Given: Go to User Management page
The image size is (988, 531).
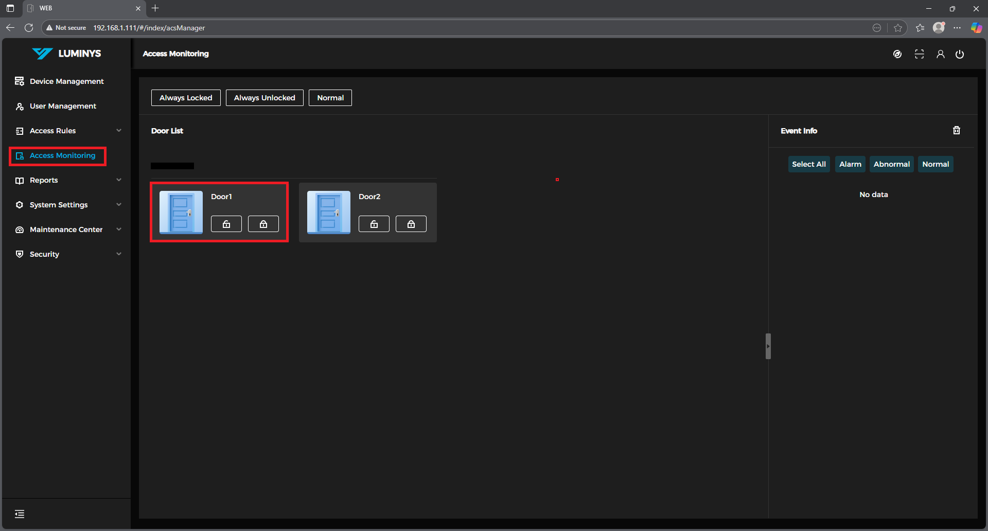Looking at the screenshot, I should tap(63, 106).
